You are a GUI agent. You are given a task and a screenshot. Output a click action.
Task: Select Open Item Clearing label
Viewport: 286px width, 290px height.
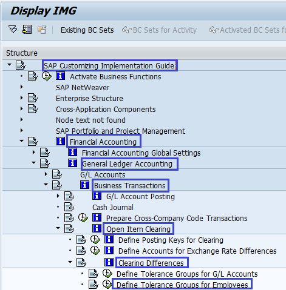point(138,229)
